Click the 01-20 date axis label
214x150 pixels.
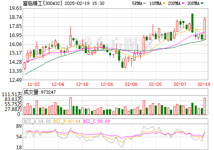[155, 84]
